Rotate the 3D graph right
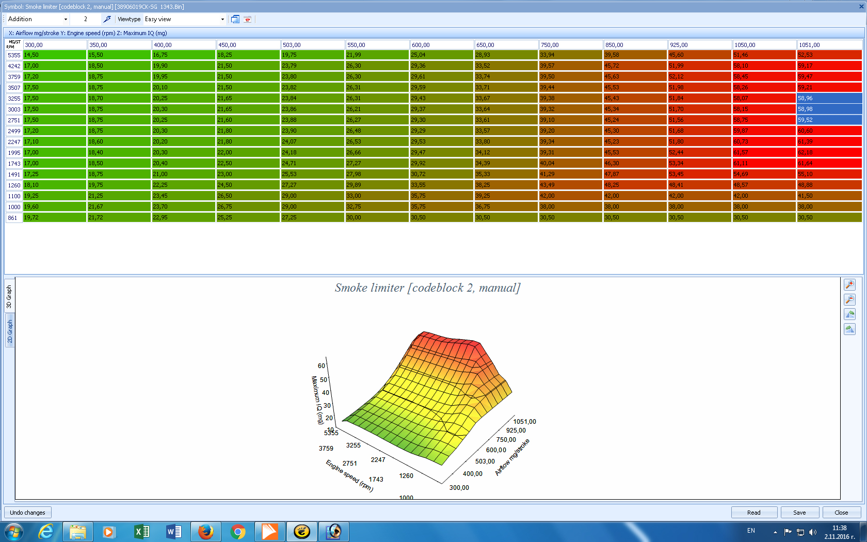Viewport: 867px width, 542px height. [849, 329]
